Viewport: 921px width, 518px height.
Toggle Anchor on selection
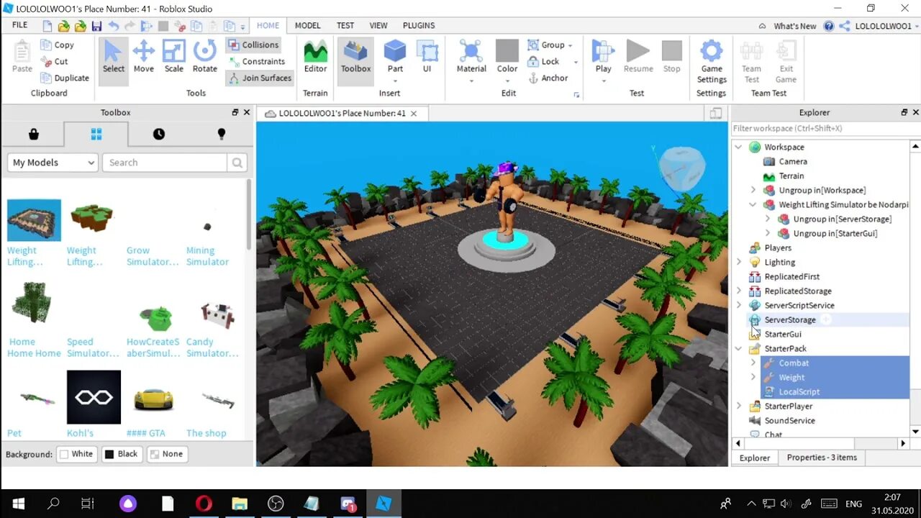pos(548,78)
